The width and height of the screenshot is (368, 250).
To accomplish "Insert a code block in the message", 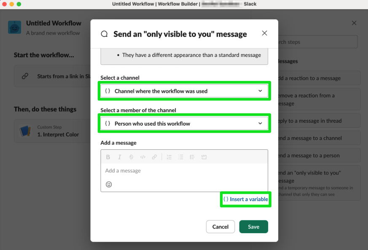I will pos(204,157).
